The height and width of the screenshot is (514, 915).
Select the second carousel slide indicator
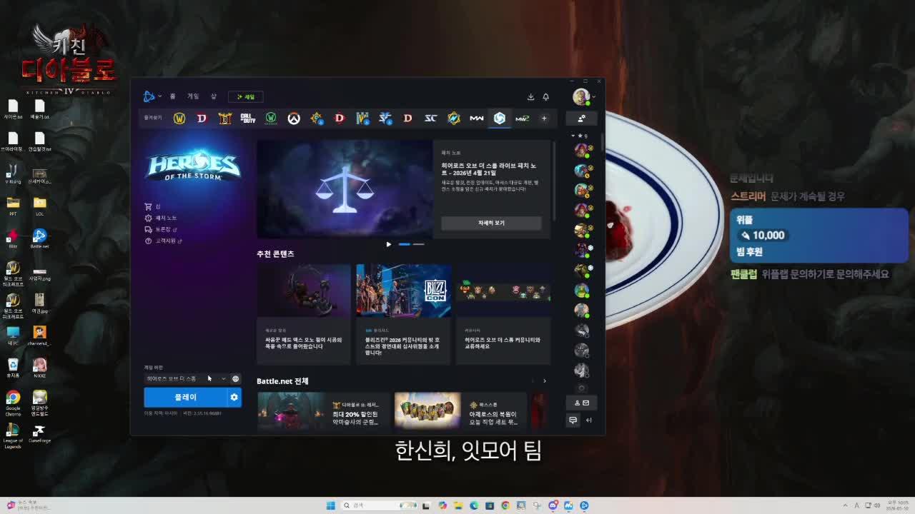coord(418,244)
